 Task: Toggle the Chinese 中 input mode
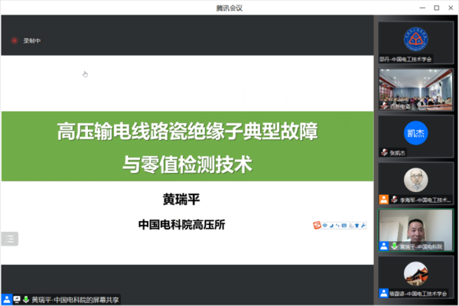tap(325, 225)
